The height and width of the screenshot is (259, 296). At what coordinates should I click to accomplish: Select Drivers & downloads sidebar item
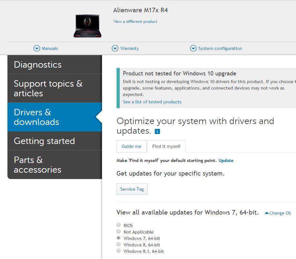pos(55,117)
